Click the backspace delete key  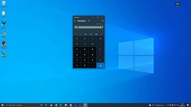click(100, 39)
